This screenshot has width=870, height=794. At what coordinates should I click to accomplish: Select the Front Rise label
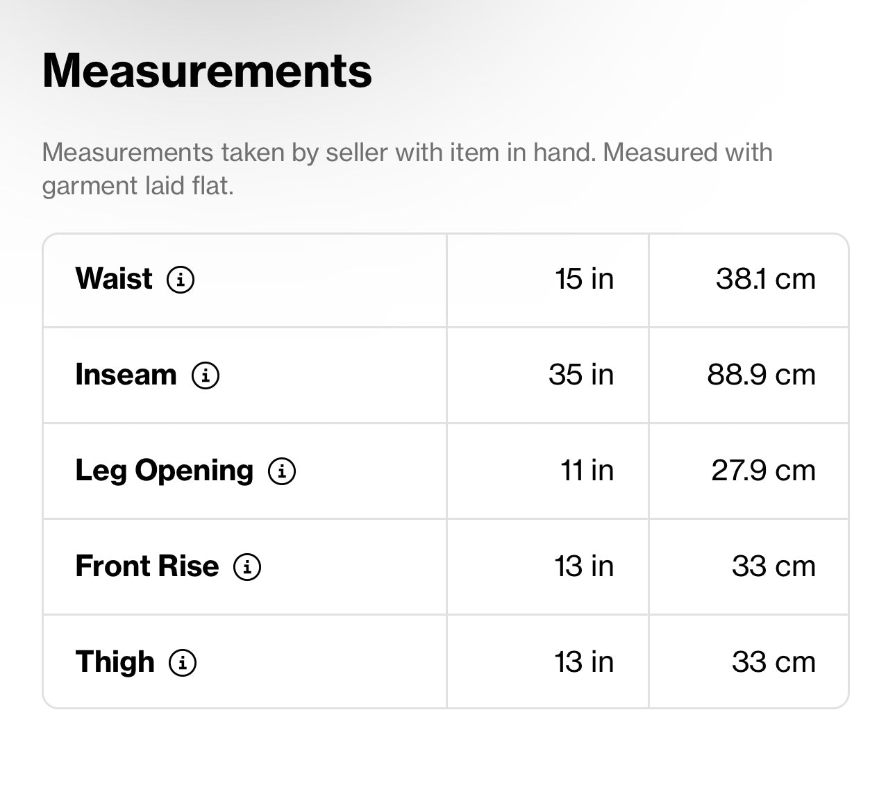[x=147, y=566]
